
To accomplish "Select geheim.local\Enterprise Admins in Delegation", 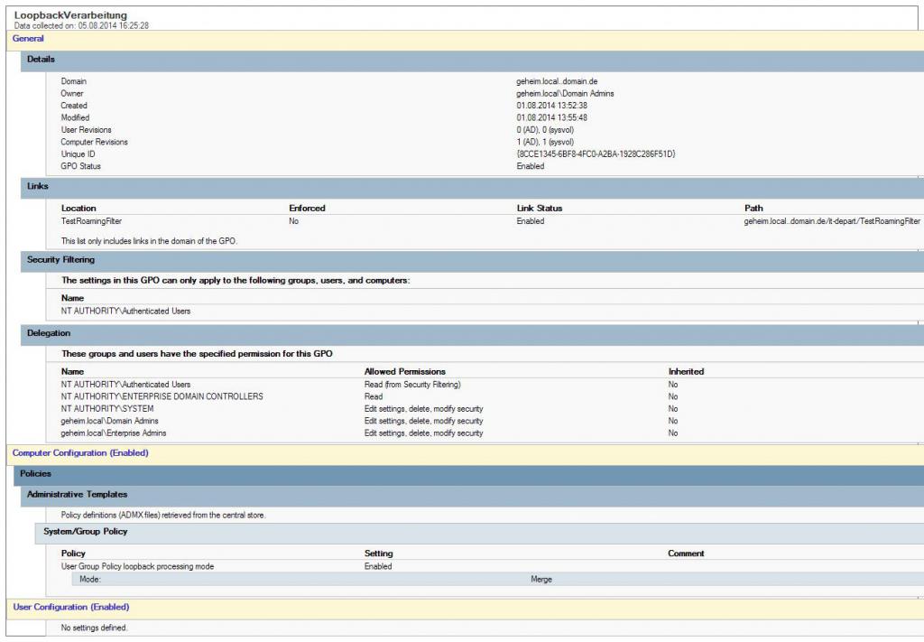I will pos(113,434).
